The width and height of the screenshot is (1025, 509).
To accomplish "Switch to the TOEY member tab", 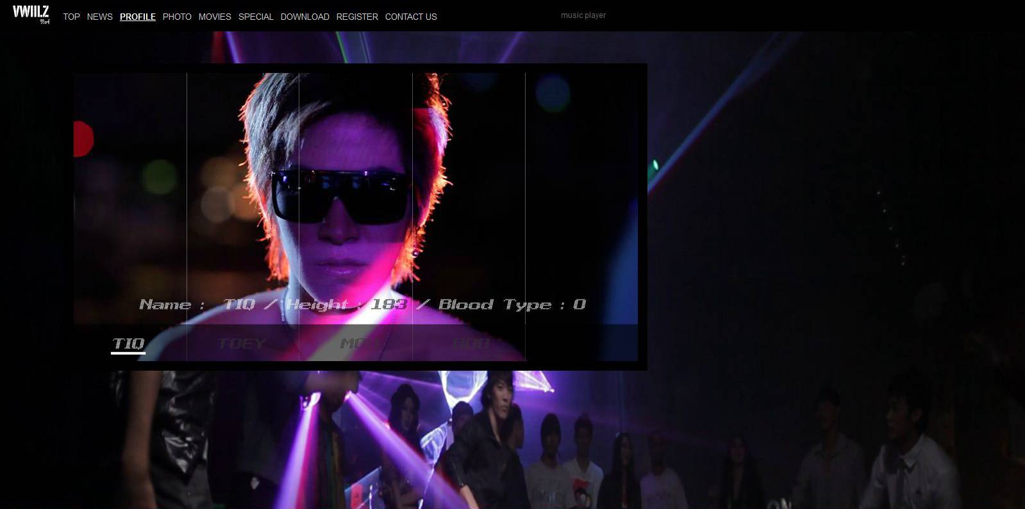I will pos(242,344).
